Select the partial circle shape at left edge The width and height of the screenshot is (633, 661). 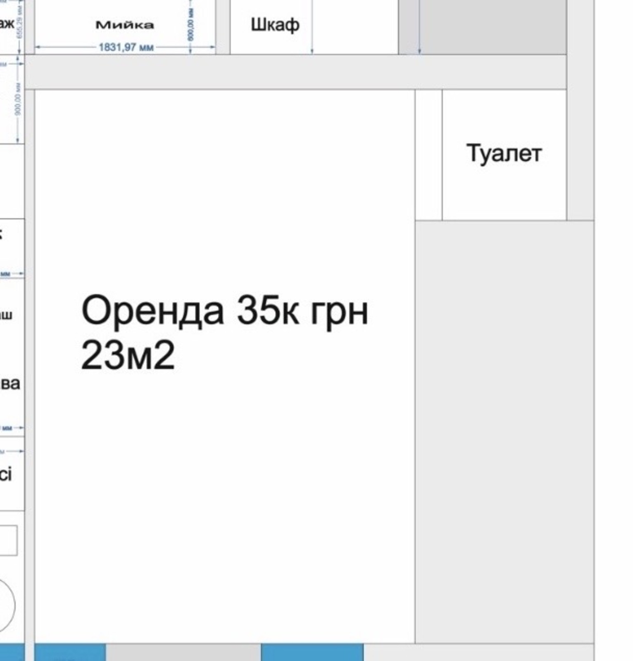[x=6, y=605]
